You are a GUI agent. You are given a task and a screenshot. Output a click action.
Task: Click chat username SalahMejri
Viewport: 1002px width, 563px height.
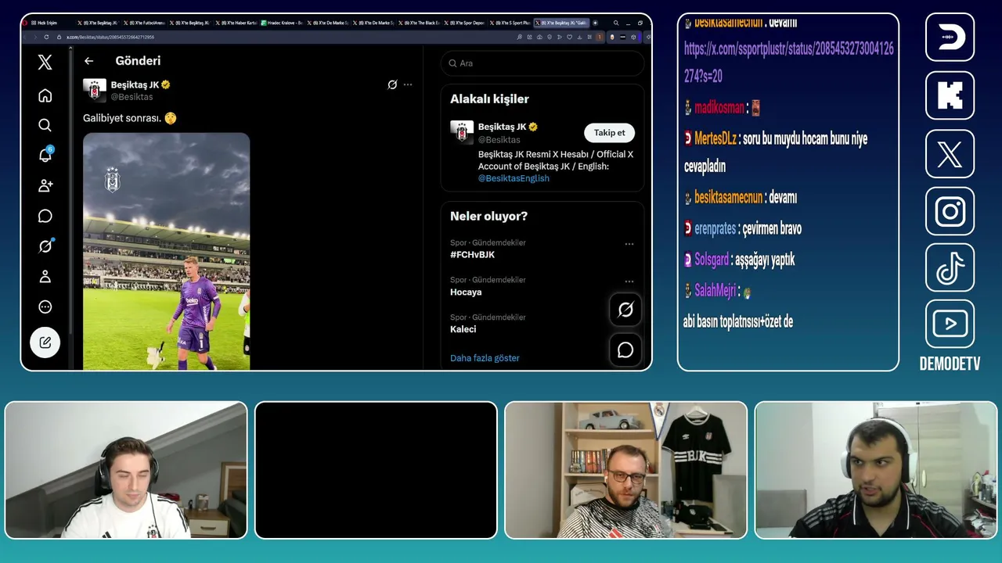pos(715,291)
